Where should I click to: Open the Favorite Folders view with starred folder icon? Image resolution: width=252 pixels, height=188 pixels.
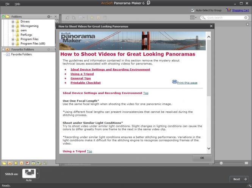tap(10, 163)
